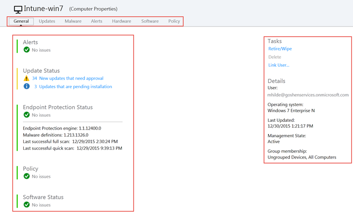Open the Hardware tab

pos(121,21)
